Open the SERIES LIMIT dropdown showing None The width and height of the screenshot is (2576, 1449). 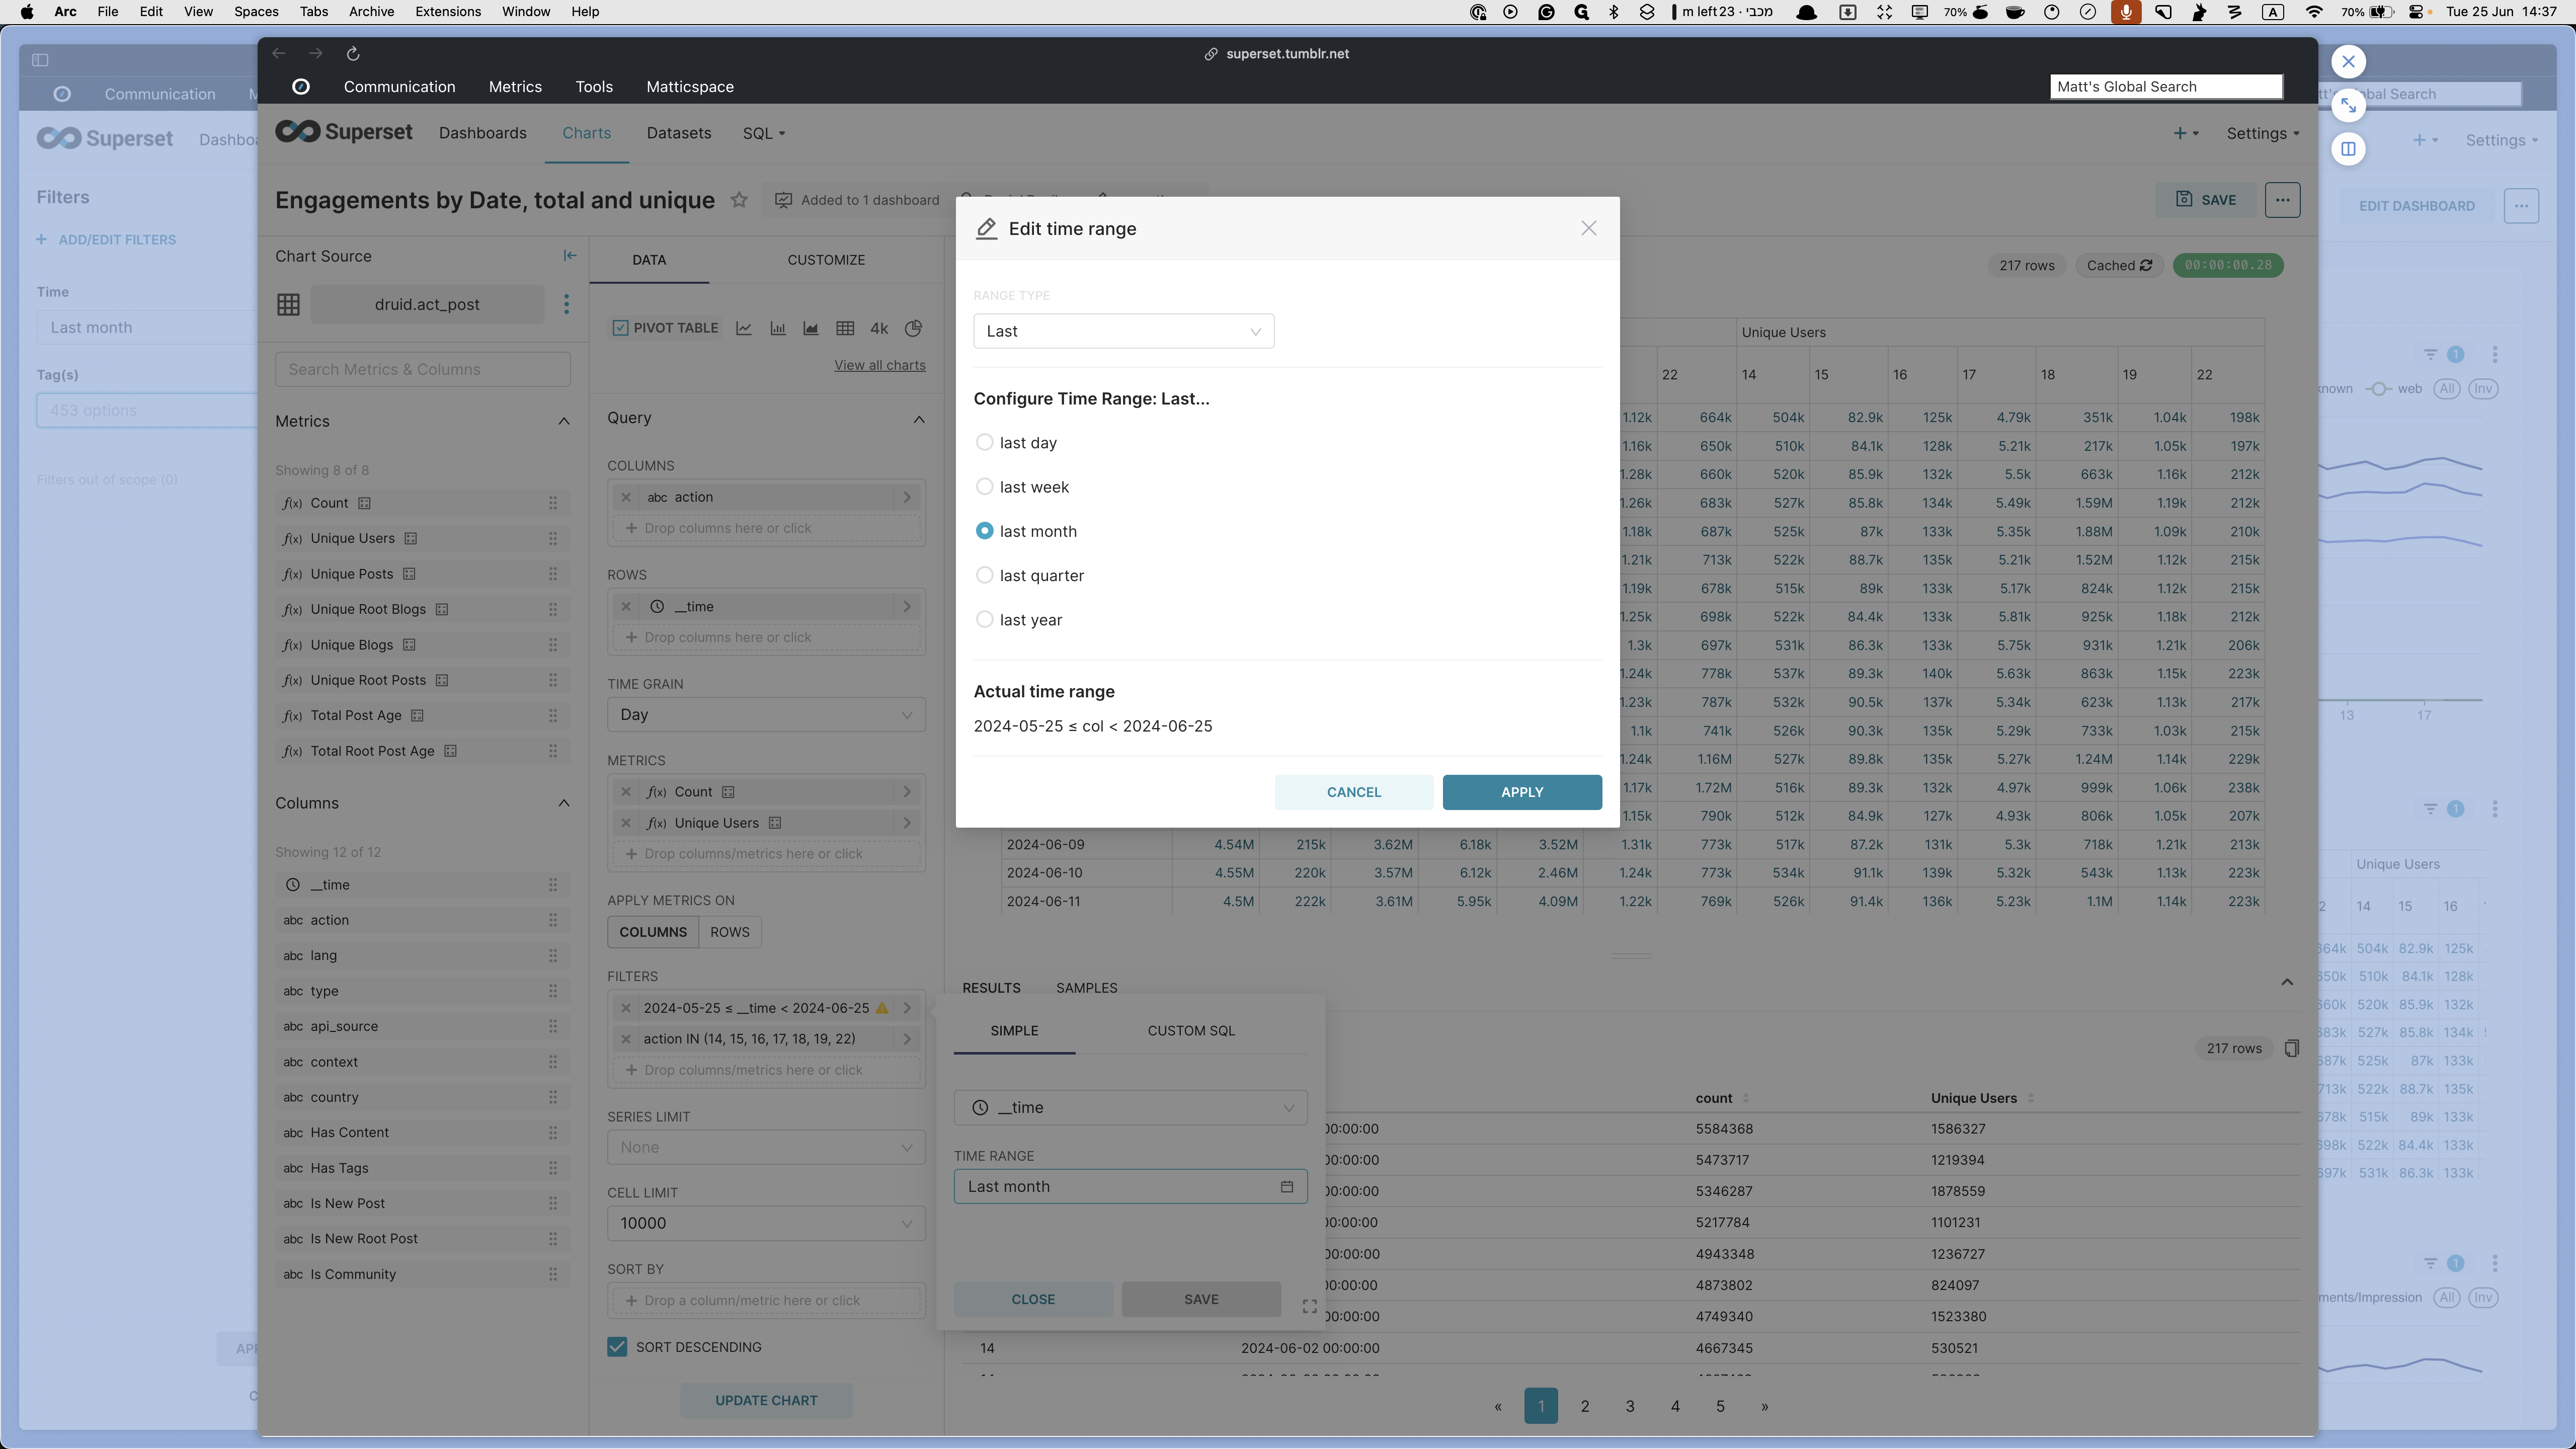point(766,1147)
